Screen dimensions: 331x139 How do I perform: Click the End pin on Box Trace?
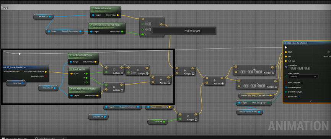tap(286, 56)
